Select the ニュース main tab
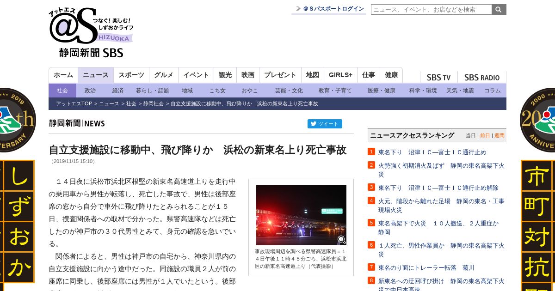Screen dimensions: 555x291 pos(96,75)
